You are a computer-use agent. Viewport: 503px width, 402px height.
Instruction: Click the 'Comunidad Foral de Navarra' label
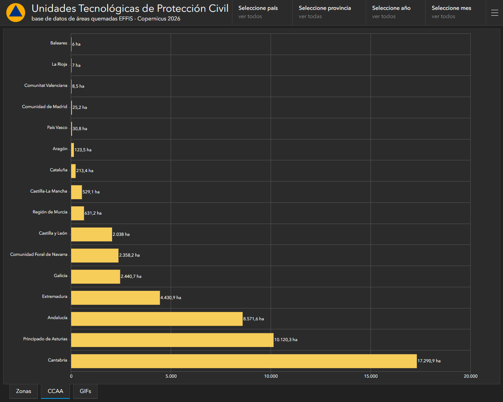tap(39, 254)
